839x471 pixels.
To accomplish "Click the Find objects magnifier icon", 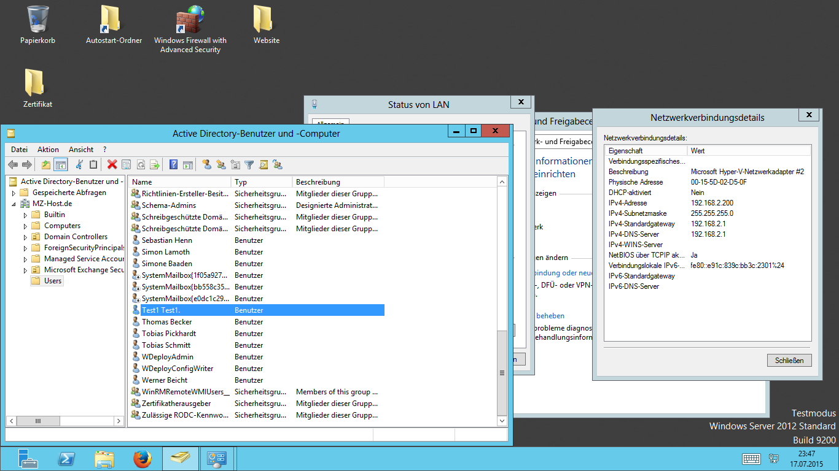I will click(x=263, y=164).
